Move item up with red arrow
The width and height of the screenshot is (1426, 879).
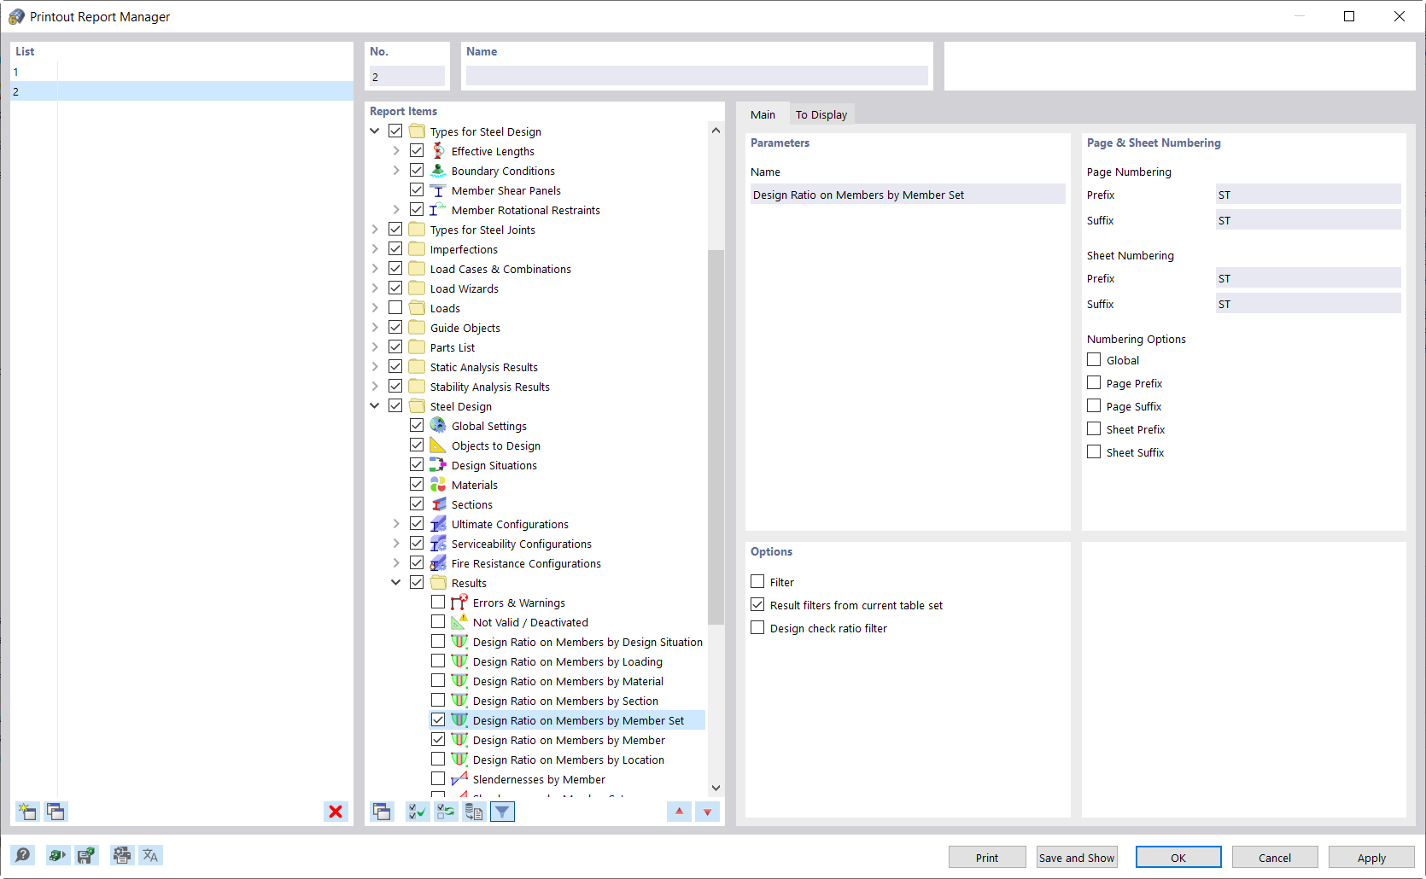pyautogui.click(x=679, y=812)
